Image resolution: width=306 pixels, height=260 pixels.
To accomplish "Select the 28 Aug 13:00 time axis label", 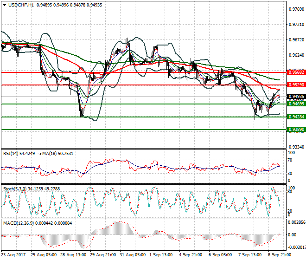I will click(x=73, y=255).
